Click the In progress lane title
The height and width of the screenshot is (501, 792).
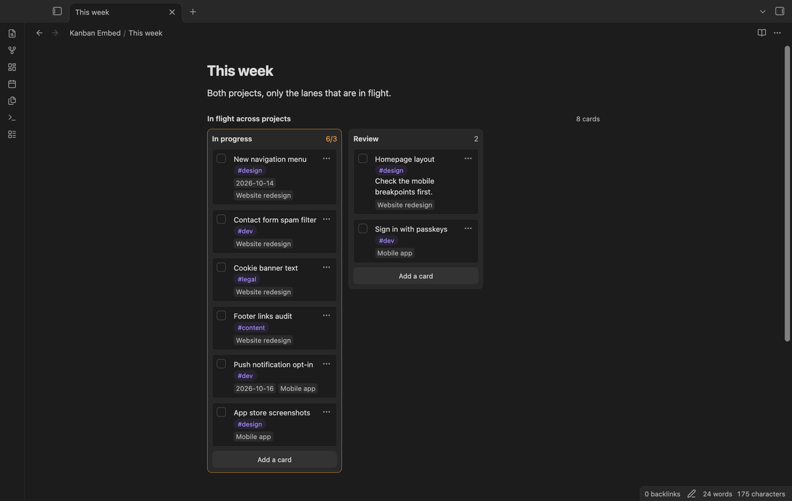click(232, 139)
